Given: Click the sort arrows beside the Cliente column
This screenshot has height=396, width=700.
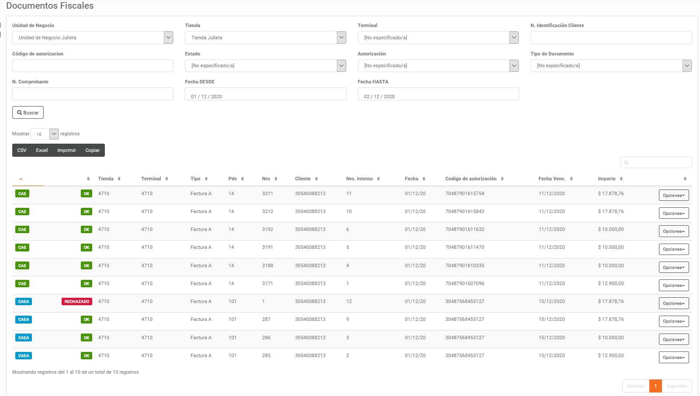Looking at the screenshot, I should coord(316,179).
